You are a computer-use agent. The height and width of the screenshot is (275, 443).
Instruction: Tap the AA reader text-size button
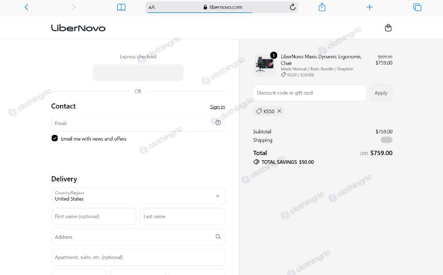tap(152, 7)
